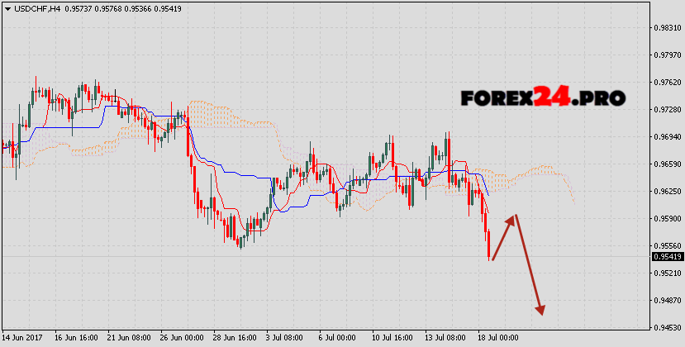Click the 10 Jul 16:00 time label
This screenshot has height=347, width=685.
click(392, 338)
